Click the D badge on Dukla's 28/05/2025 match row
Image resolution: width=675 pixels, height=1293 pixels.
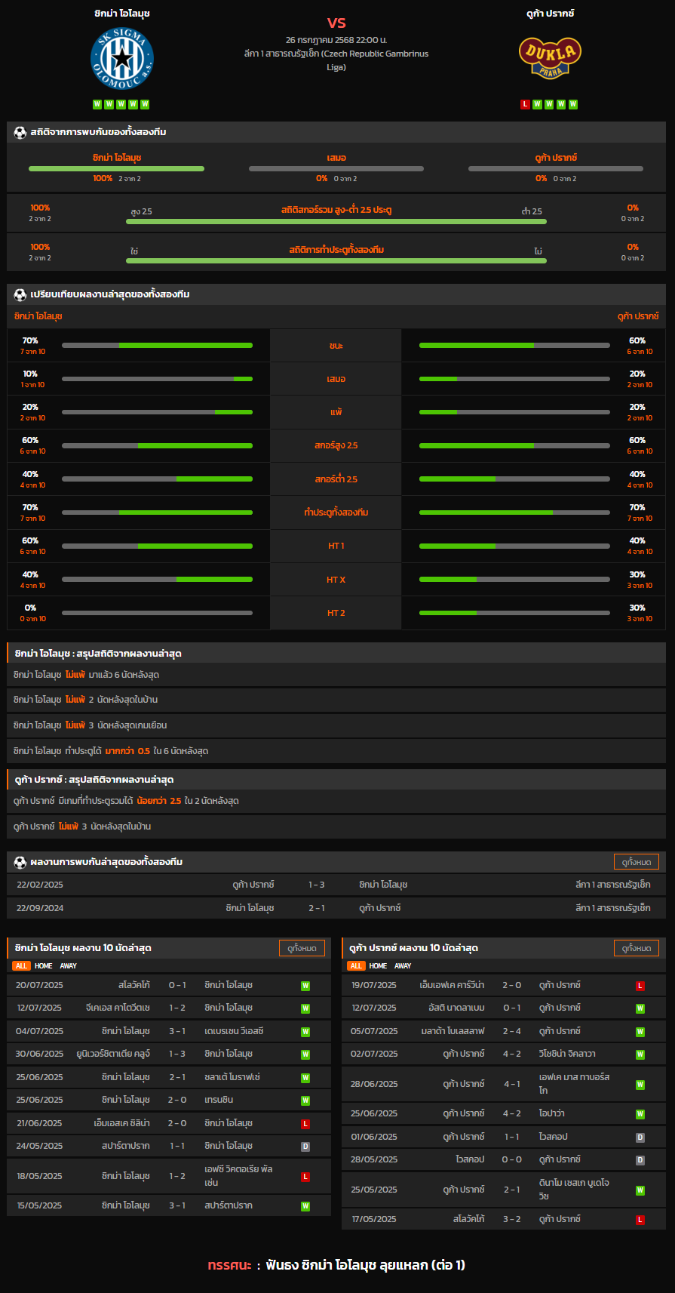coord(640,1160)
